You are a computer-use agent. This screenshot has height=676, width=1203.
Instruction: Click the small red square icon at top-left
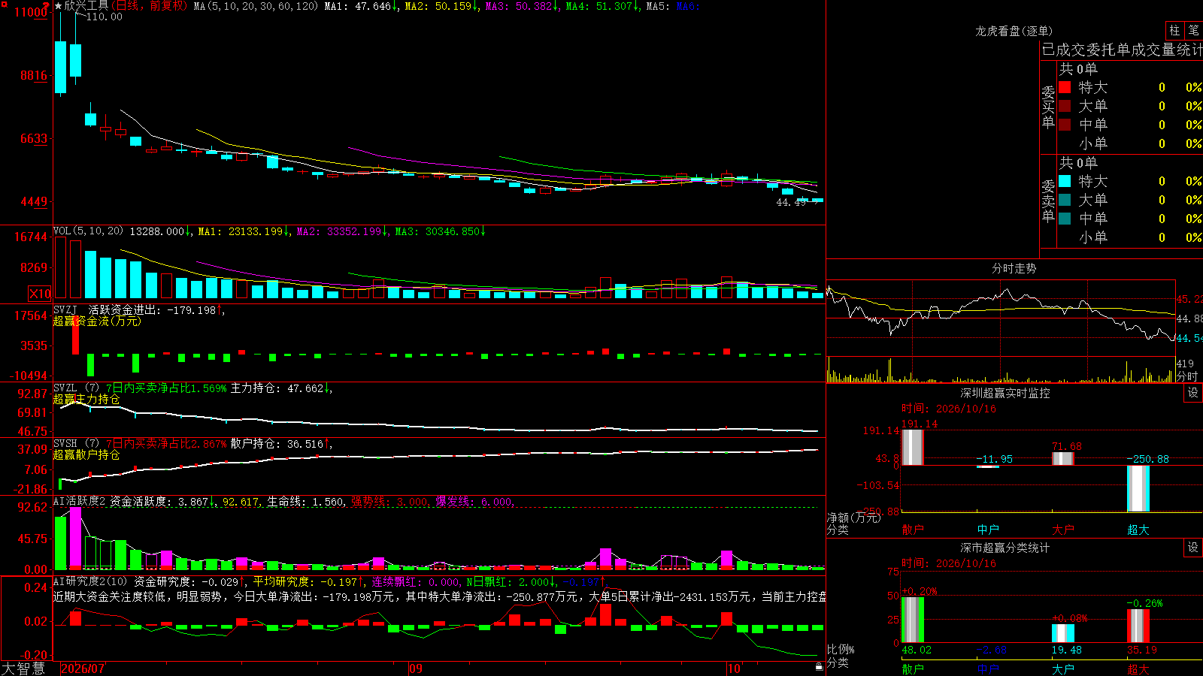pos(3,4)
